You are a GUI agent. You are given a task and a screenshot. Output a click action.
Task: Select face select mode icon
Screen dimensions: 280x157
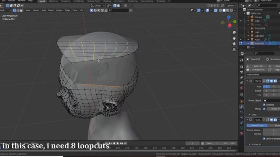21,10
